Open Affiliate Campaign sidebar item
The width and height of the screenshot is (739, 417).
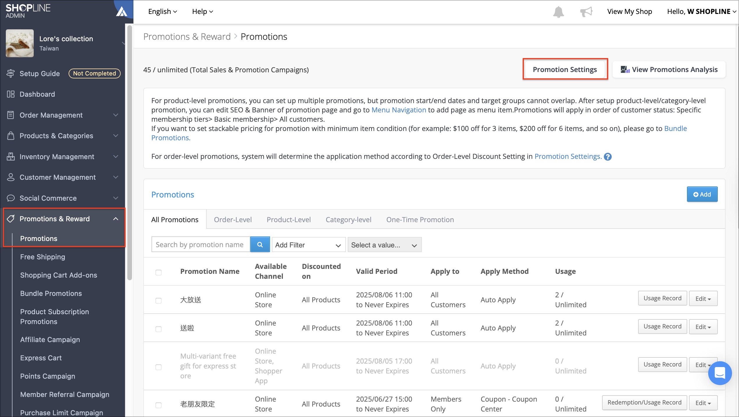50,339
